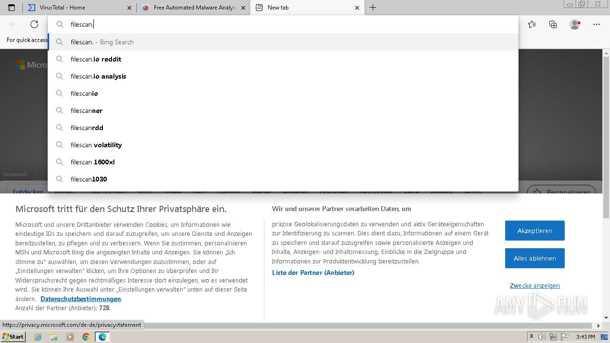The image size is (610, 343).
Task: Click the Alles ablehnen button
Action: pyautogui.click(x=535, y=258)
